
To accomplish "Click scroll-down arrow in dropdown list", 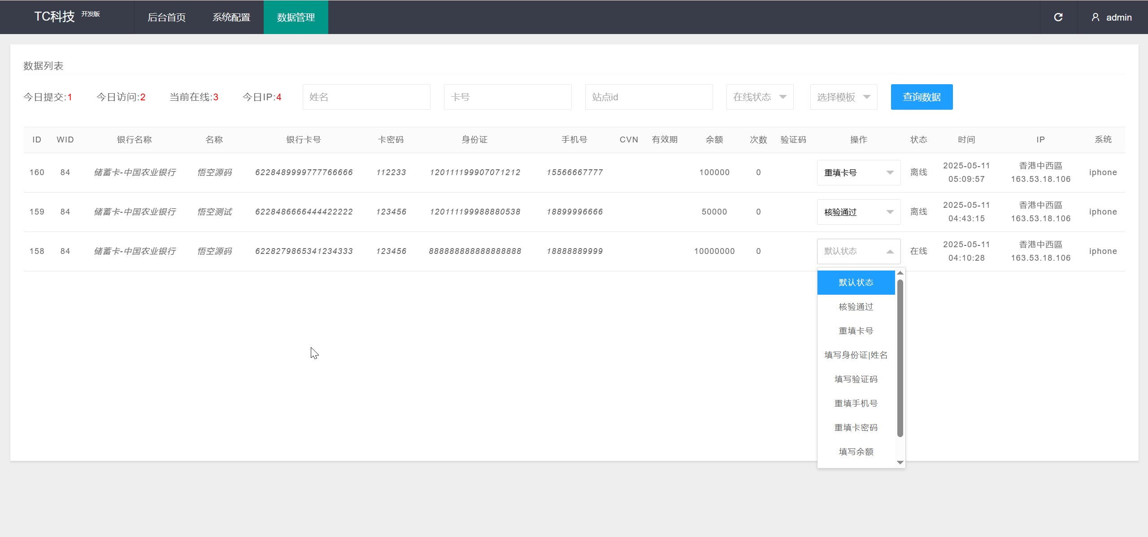I will pyautogui.click(x=900, y=462).
